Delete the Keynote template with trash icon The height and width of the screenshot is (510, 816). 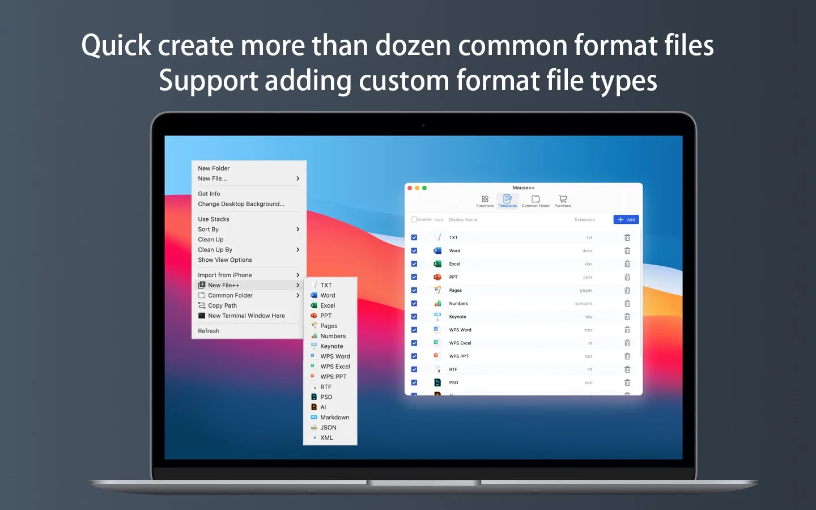click(x=627, y=317)
